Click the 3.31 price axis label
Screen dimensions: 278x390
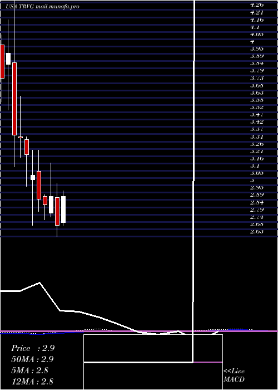pyautogui.click(x=257, y=137)
